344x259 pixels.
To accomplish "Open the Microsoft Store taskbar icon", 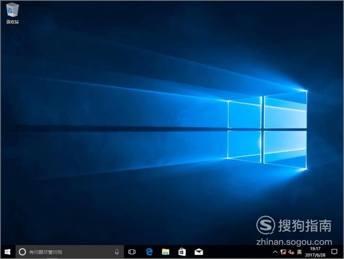I will coord(182,252).
